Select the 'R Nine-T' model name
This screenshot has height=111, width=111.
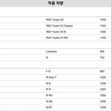pyautogui.click(x=51, y=77)
